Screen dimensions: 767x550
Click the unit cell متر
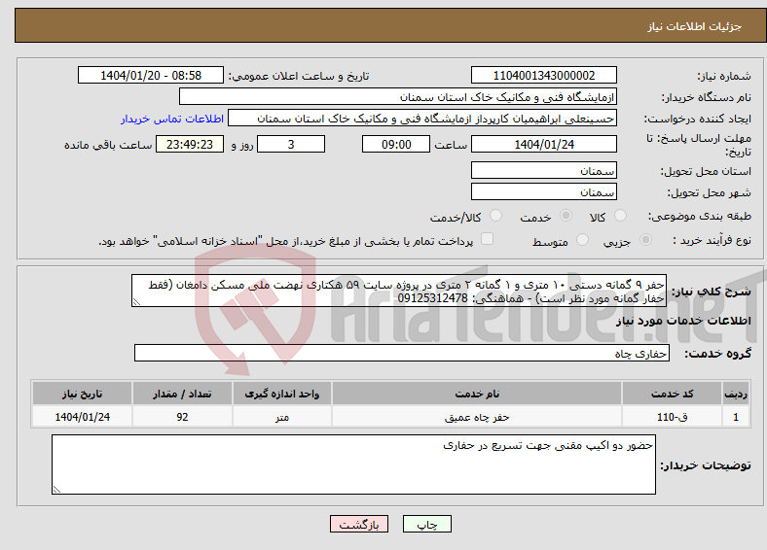(x=281, y=417)
